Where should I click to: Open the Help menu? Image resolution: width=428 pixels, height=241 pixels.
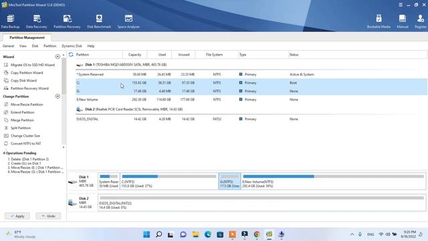click(91, 46)
